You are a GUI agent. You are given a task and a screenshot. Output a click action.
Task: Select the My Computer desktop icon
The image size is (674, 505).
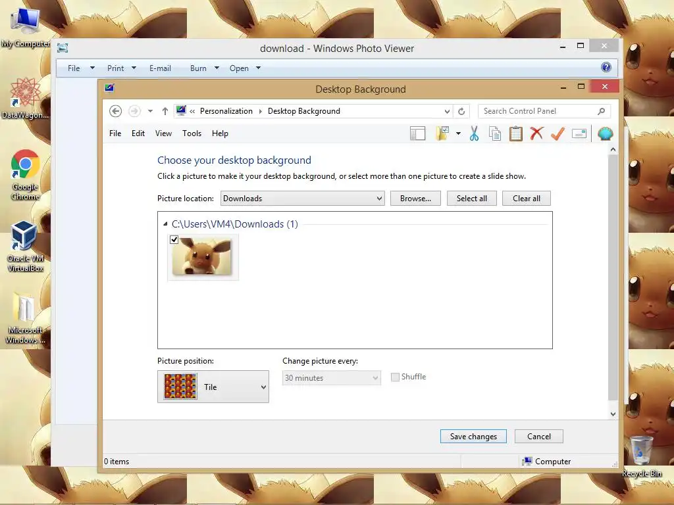25,26
